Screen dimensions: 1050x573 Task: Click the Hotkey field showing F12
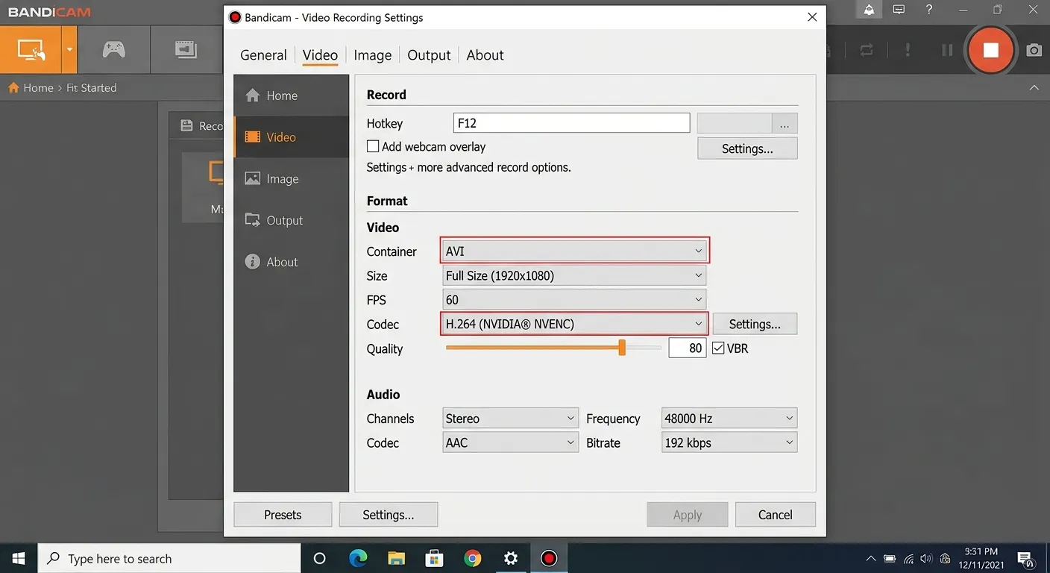click(571, 123)
